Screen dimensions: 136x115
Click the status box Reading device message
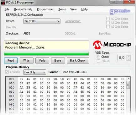[46, 45]
